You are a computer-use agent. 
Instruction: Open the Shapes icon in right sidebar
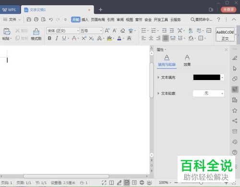[235, 79]
